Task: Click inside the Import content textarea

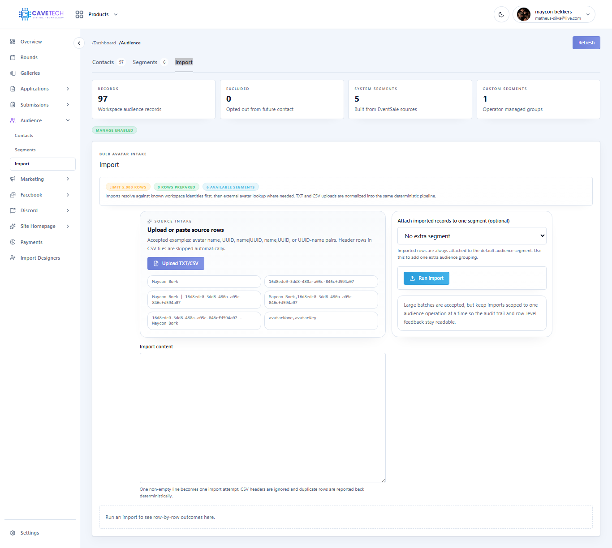Action: tap(263, 418)
